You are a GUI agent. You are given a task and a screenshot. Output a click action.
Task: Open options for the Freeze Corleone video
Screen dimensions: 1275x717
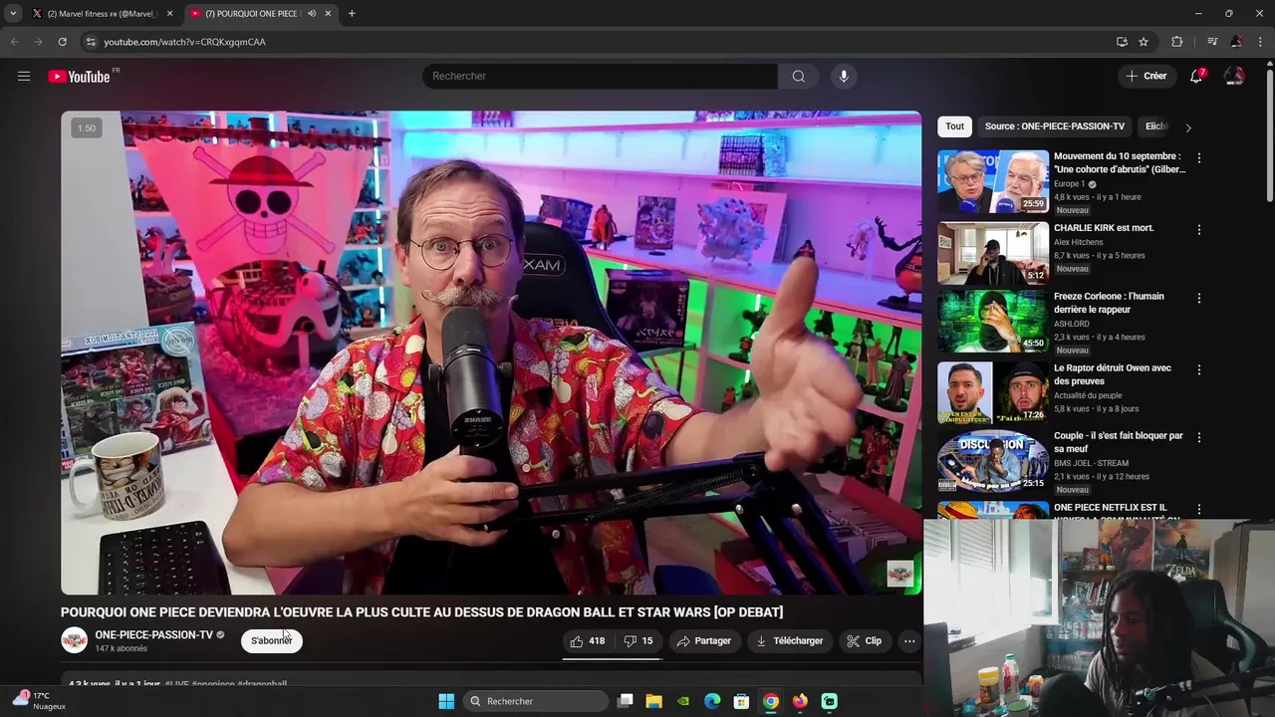[x=1199, y=298]
